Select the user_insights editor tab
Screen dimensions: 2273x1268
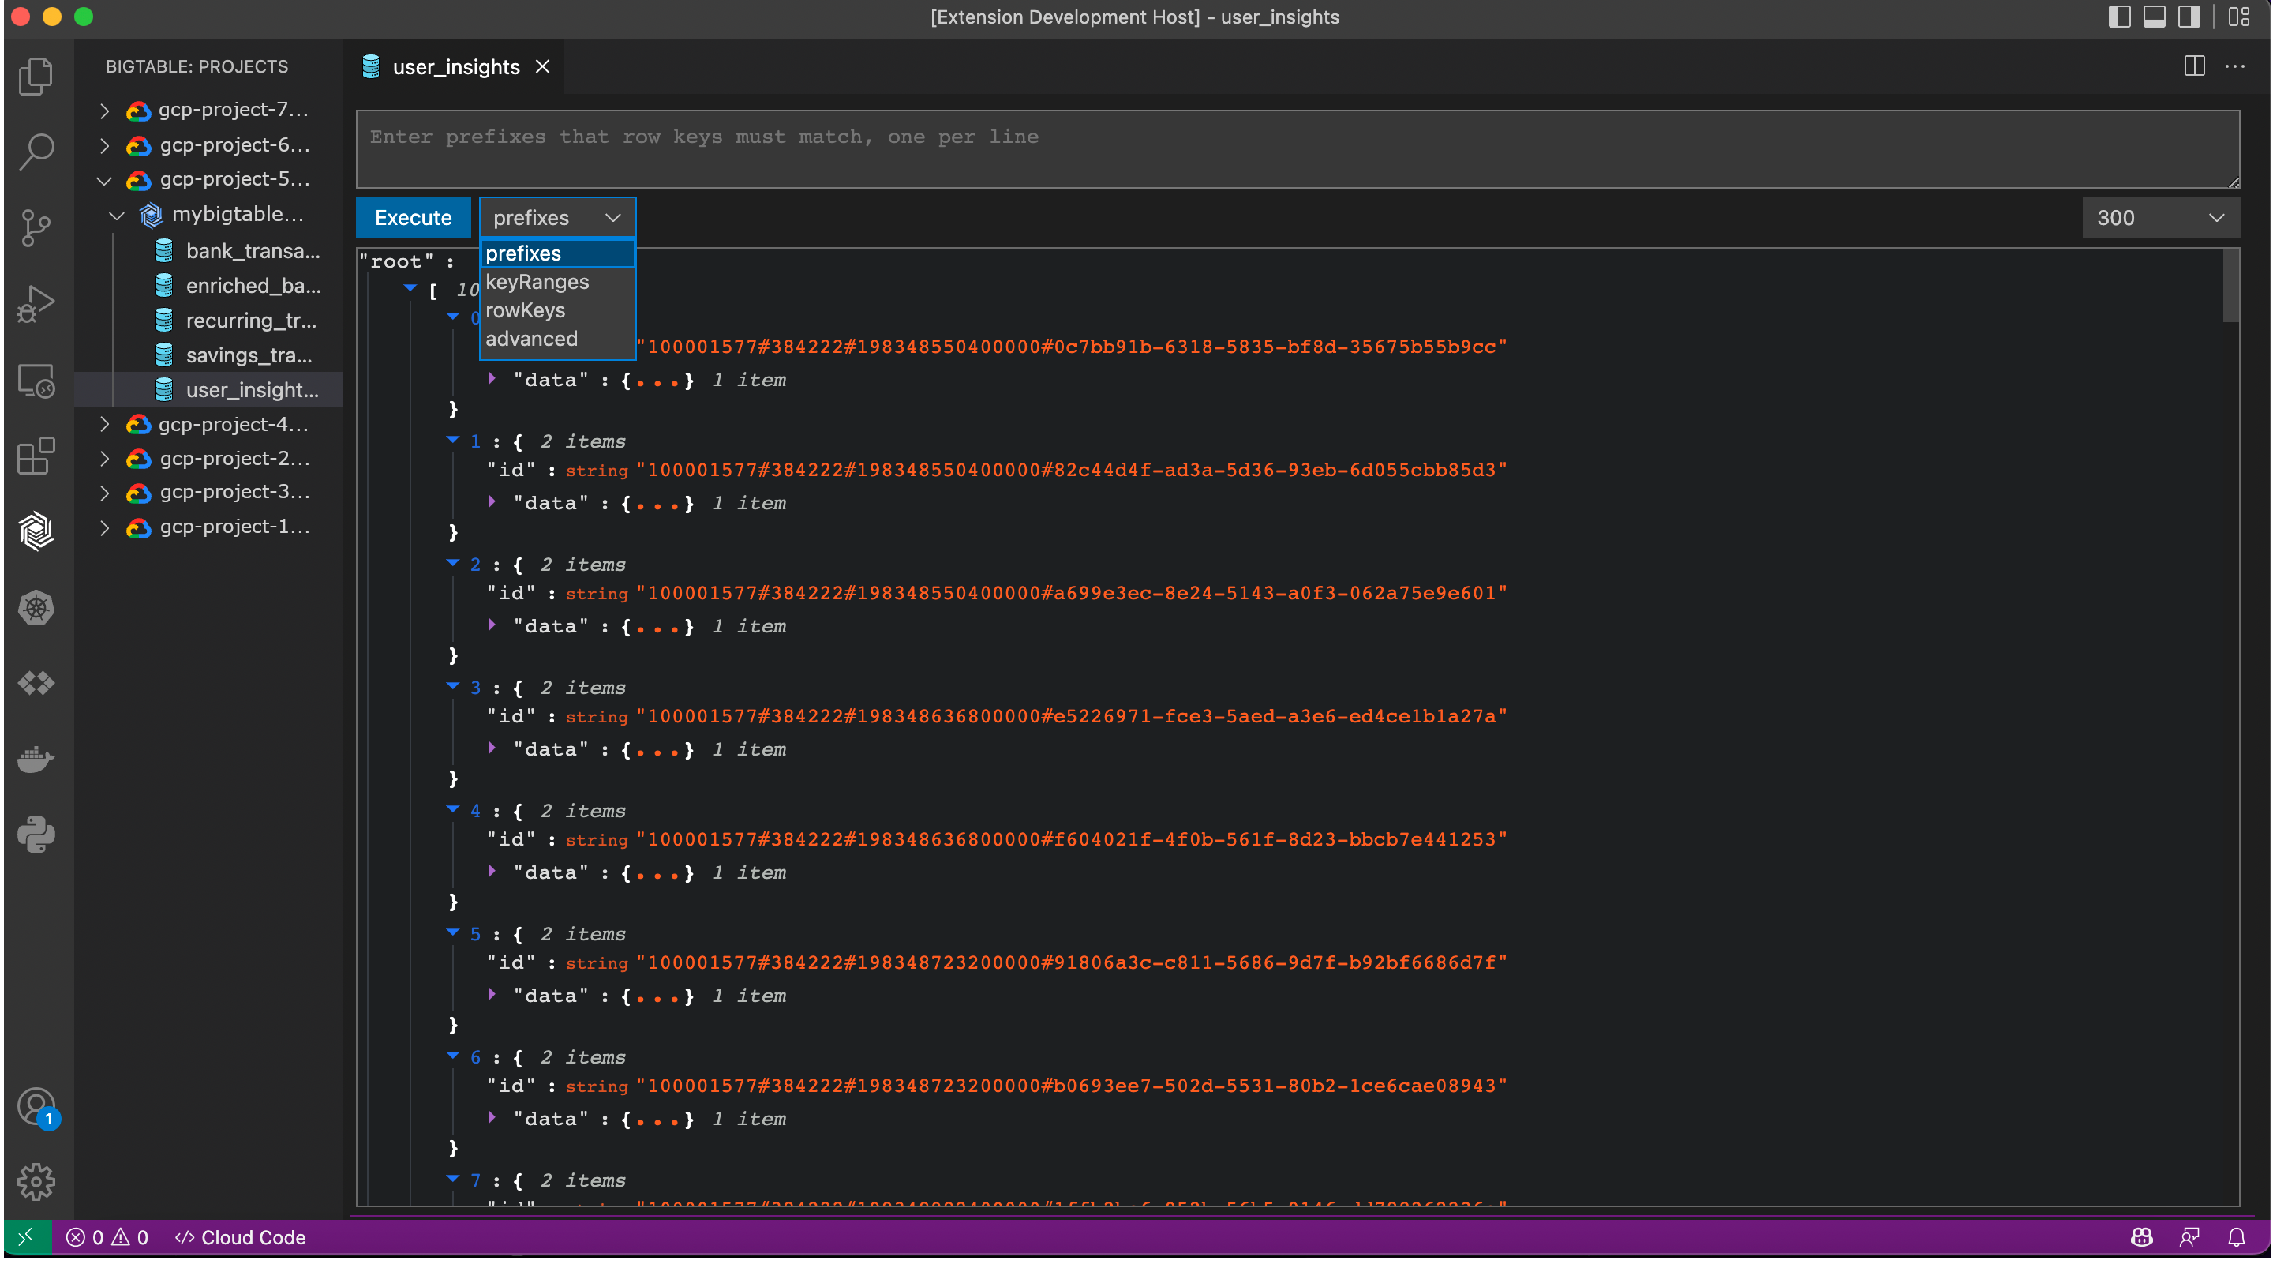point(455,67)
